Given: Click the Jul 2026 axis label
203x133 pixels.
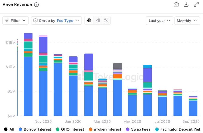Looking at the screenshot, I should pos(162,121).
